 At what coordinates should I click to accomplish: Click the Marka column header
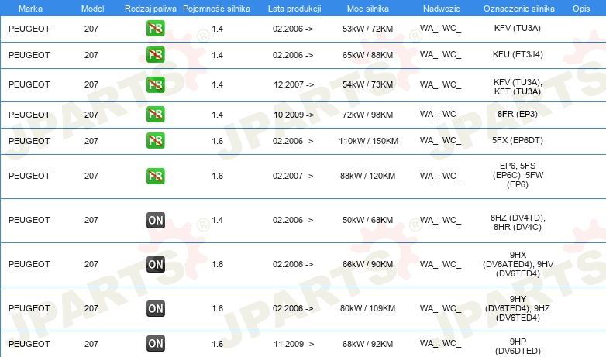(x=30, y=9)
